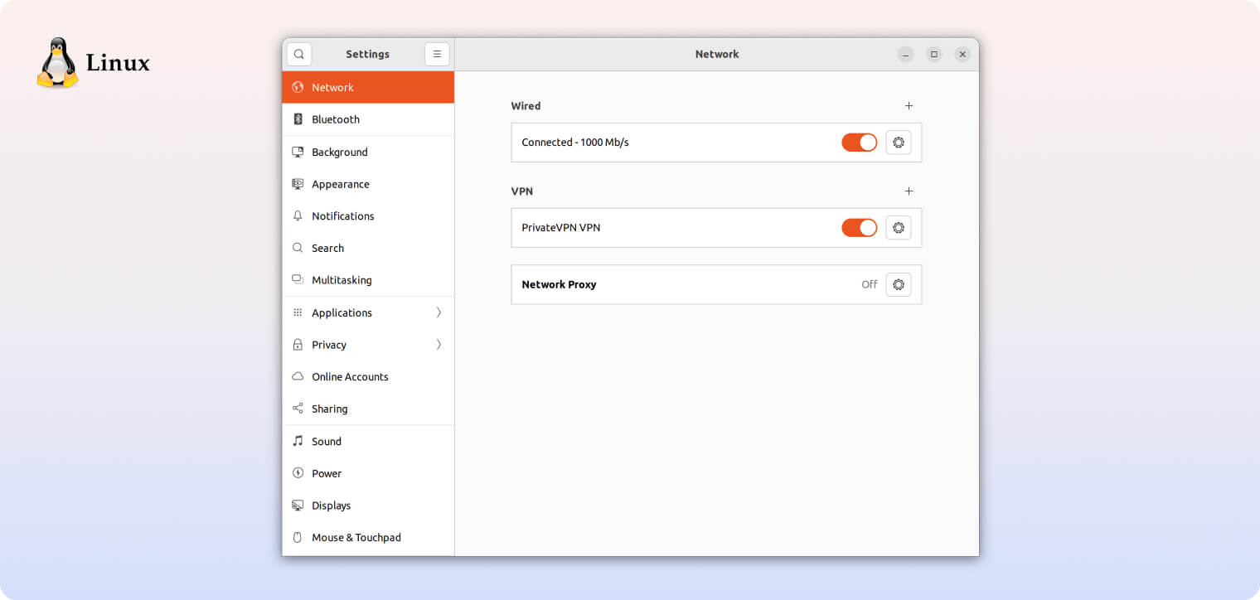Open Notifications using the bell icon
The image size is (1260, 600).
click(298, 215)
